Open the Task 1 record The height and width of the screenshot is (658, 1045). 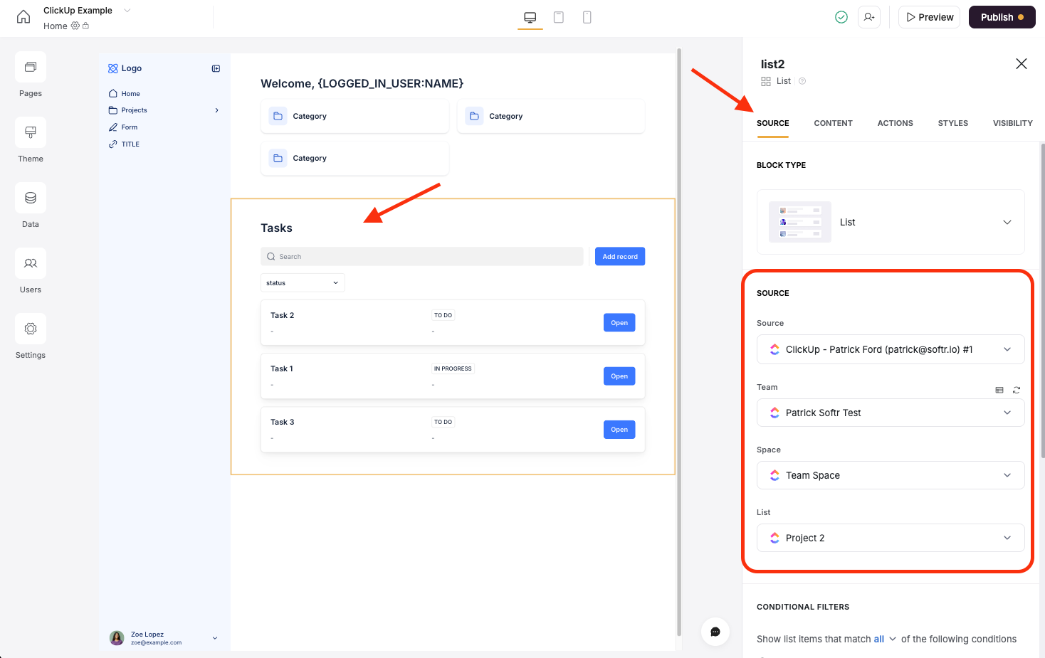(619, 376)
